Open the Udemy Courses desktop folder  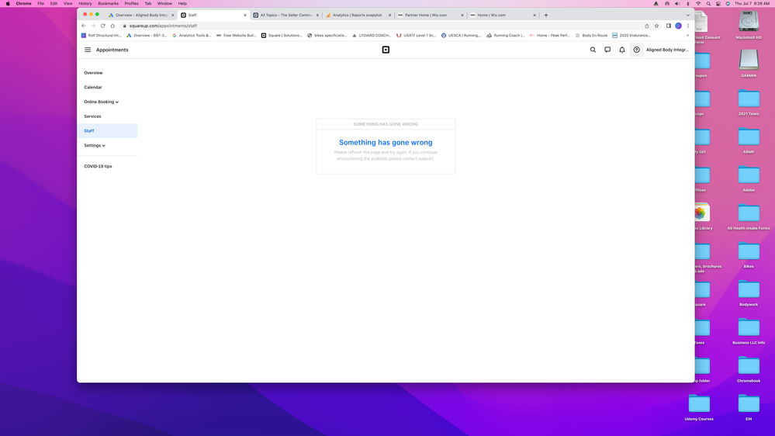click(x=699, y=407)
